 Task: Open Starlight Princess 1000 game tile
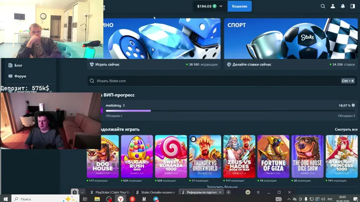pyautogui.click(x=341, y=157)
